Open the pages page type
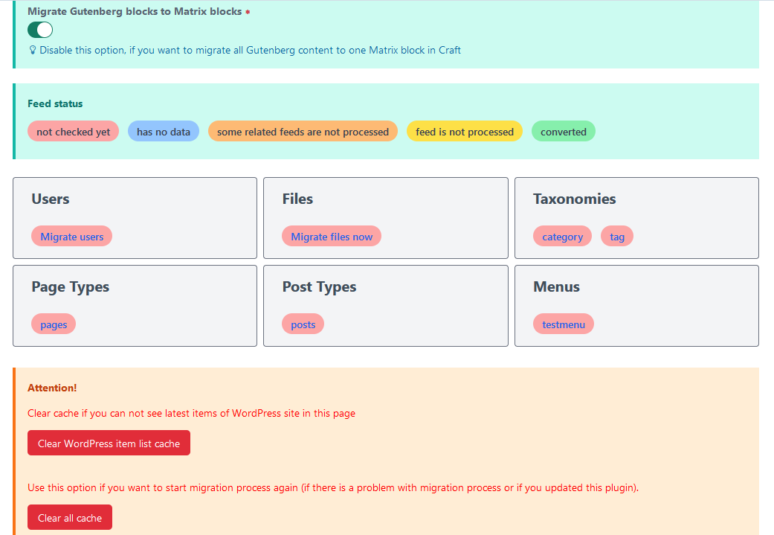The height and width of the screenshot is (535, 774). pyautogui.click(x=53, y=324)
